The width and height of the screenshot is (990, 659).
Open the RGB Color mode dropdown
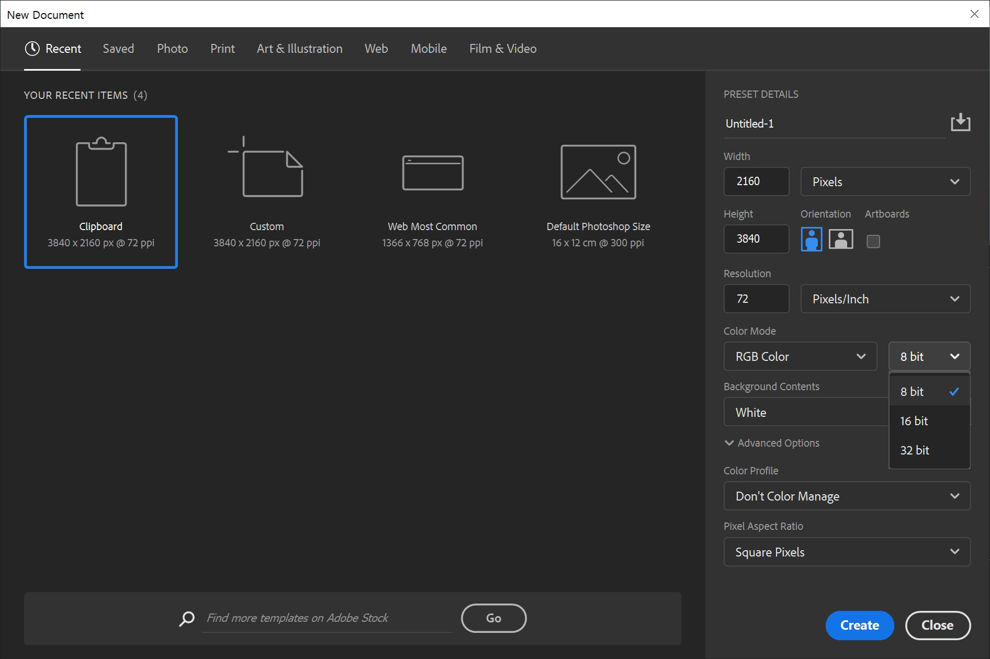point(800,356)
